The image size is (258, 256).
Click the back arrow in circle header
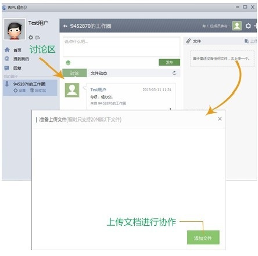(65, 26)
